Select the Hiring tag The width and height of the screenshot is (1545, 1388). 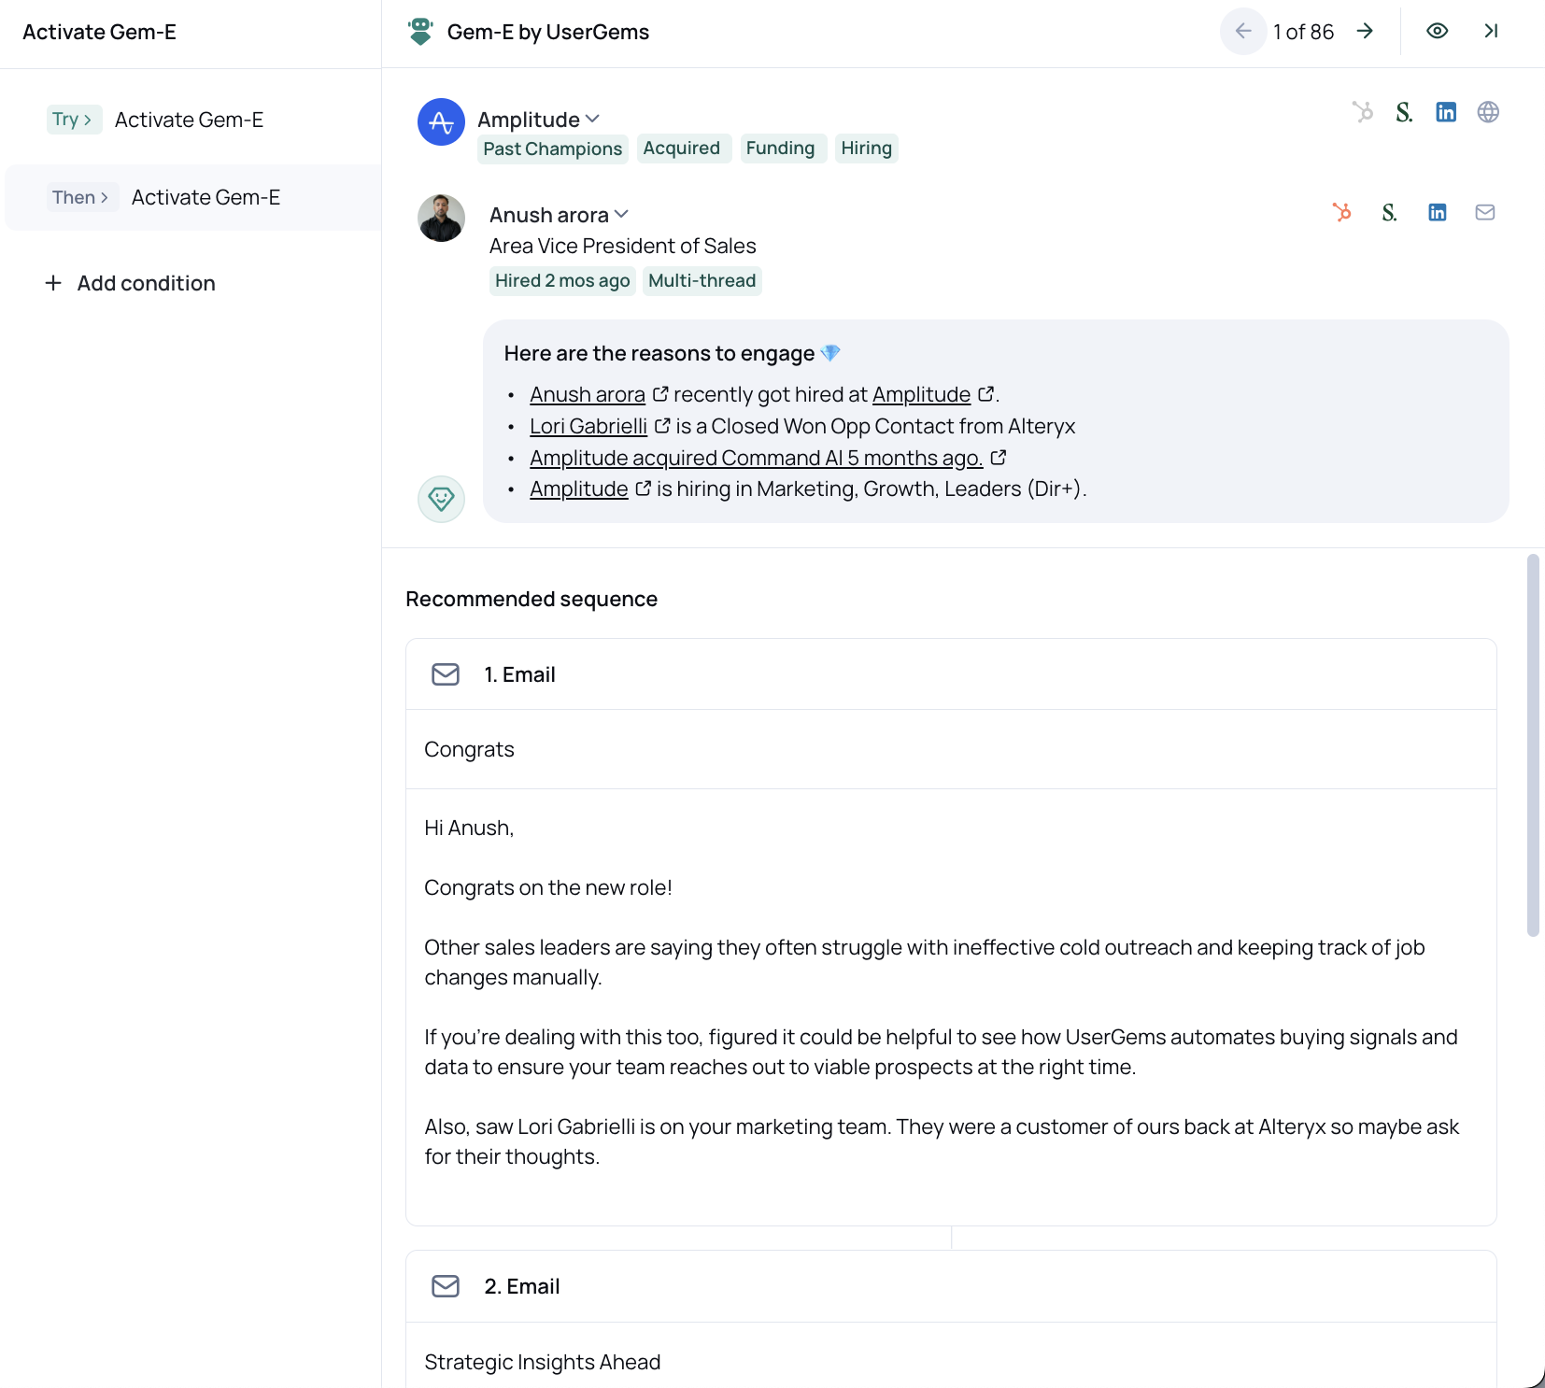coord(867,148)
